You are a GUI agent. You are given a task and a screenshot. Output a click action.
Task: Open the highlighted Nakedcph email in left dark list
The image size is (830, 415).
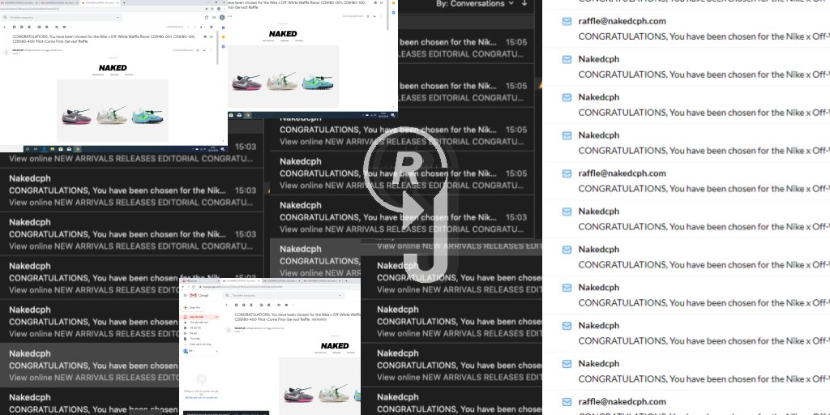coord(89,366)
